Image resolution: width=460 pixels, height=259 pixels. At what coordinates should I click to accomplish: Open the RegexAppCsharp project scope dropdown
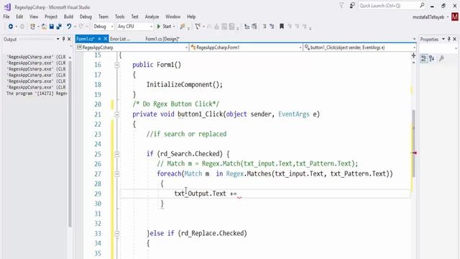click(132, 47)
